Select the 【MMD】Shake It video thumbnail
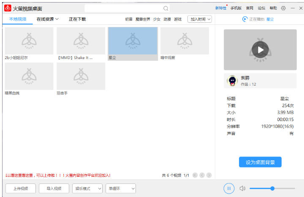The height and width of the screenshot is (197, 304). pos(81,40)
